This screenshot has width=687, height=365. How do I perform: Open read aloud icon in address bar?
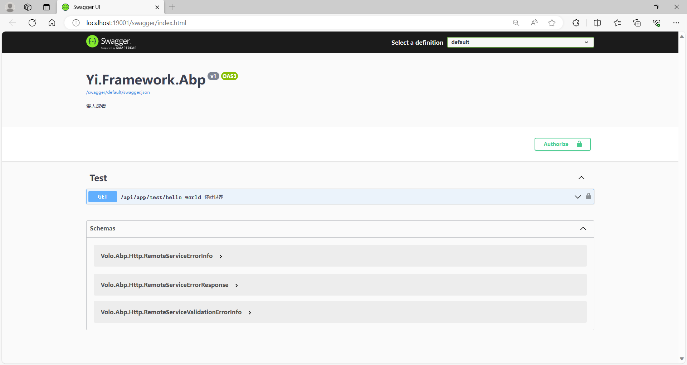[534, 23]
